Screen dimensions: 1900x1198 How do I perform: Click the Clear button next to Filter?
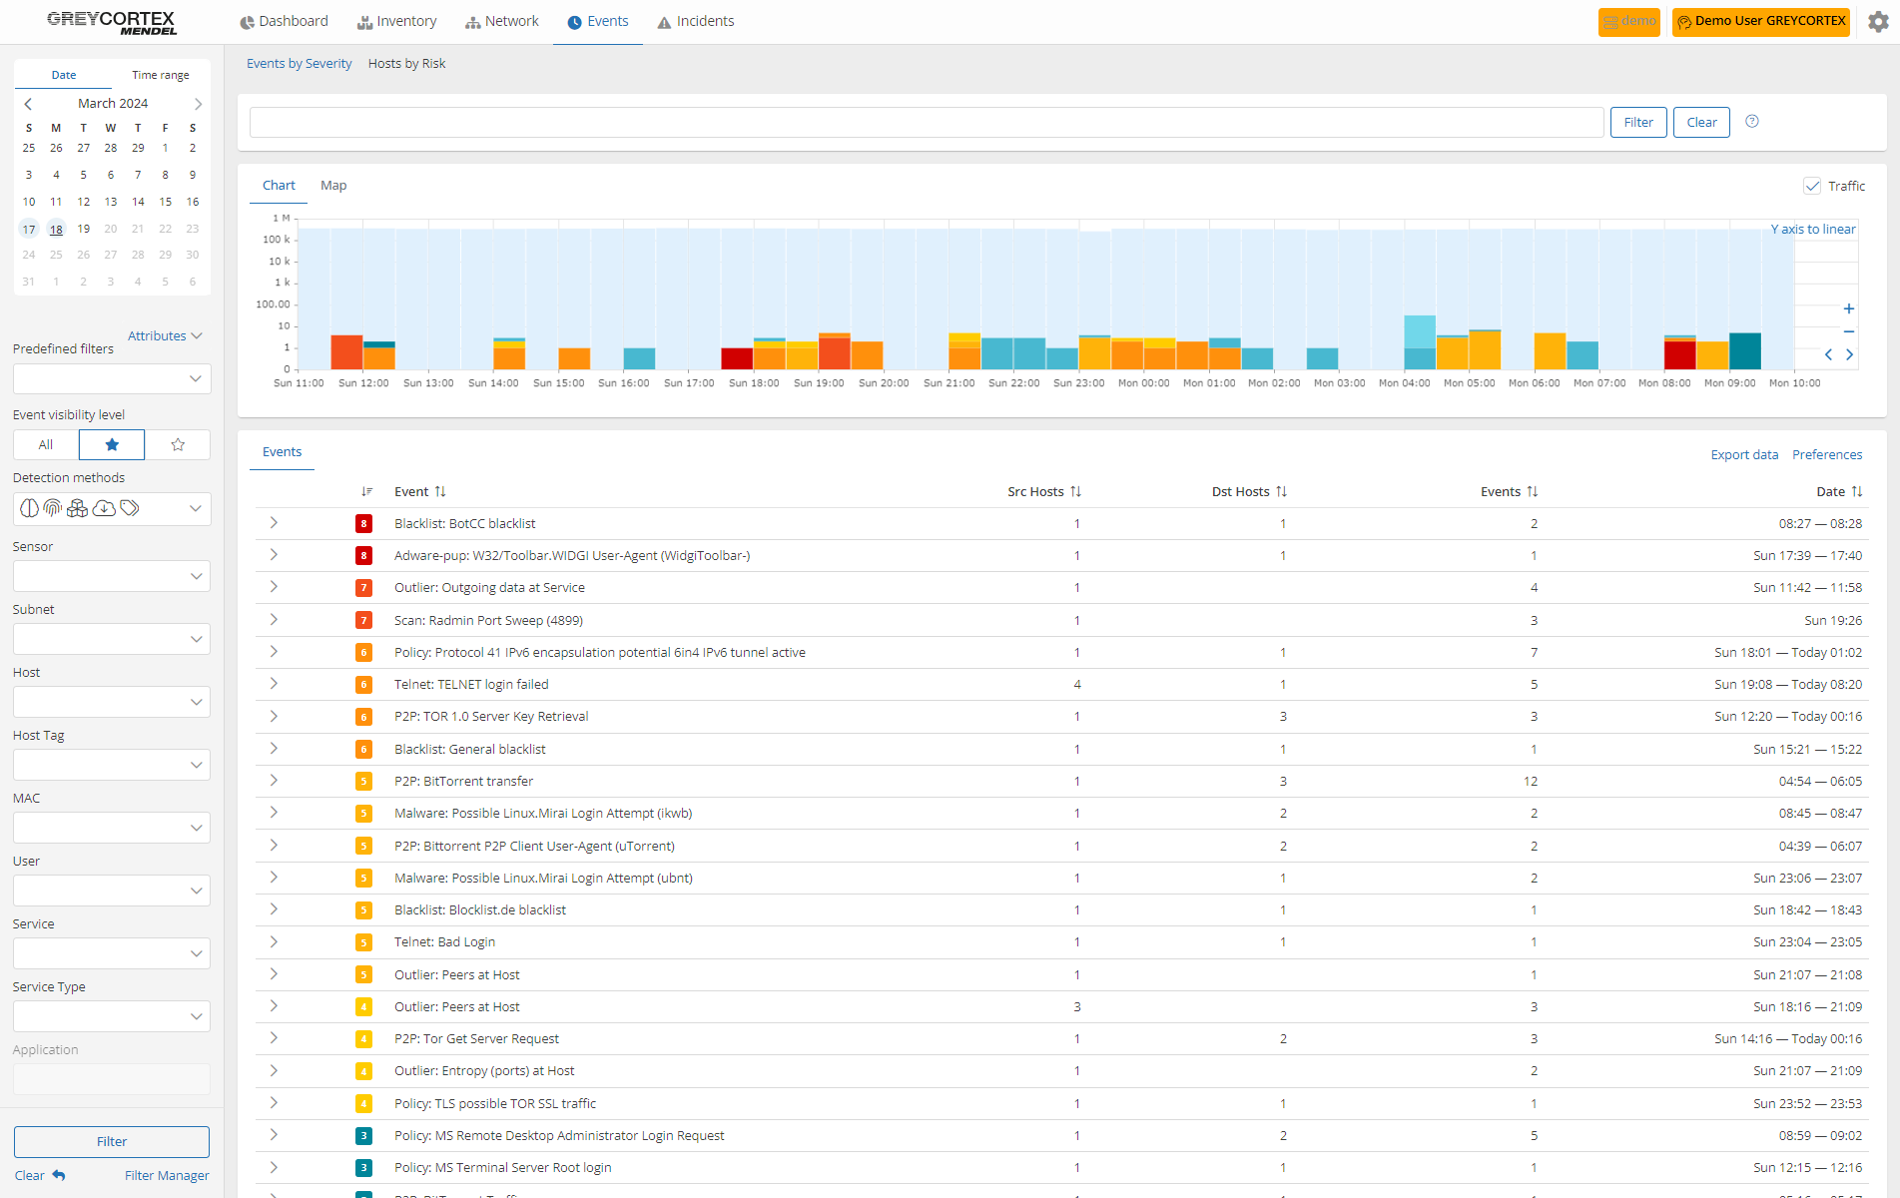coord(1700,121)
